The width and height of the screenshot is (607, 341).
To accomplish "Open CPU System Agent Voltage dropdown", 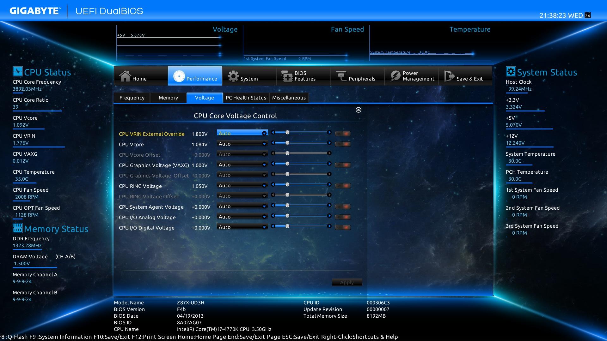I will pyautogui.click(x=242, y=206).
